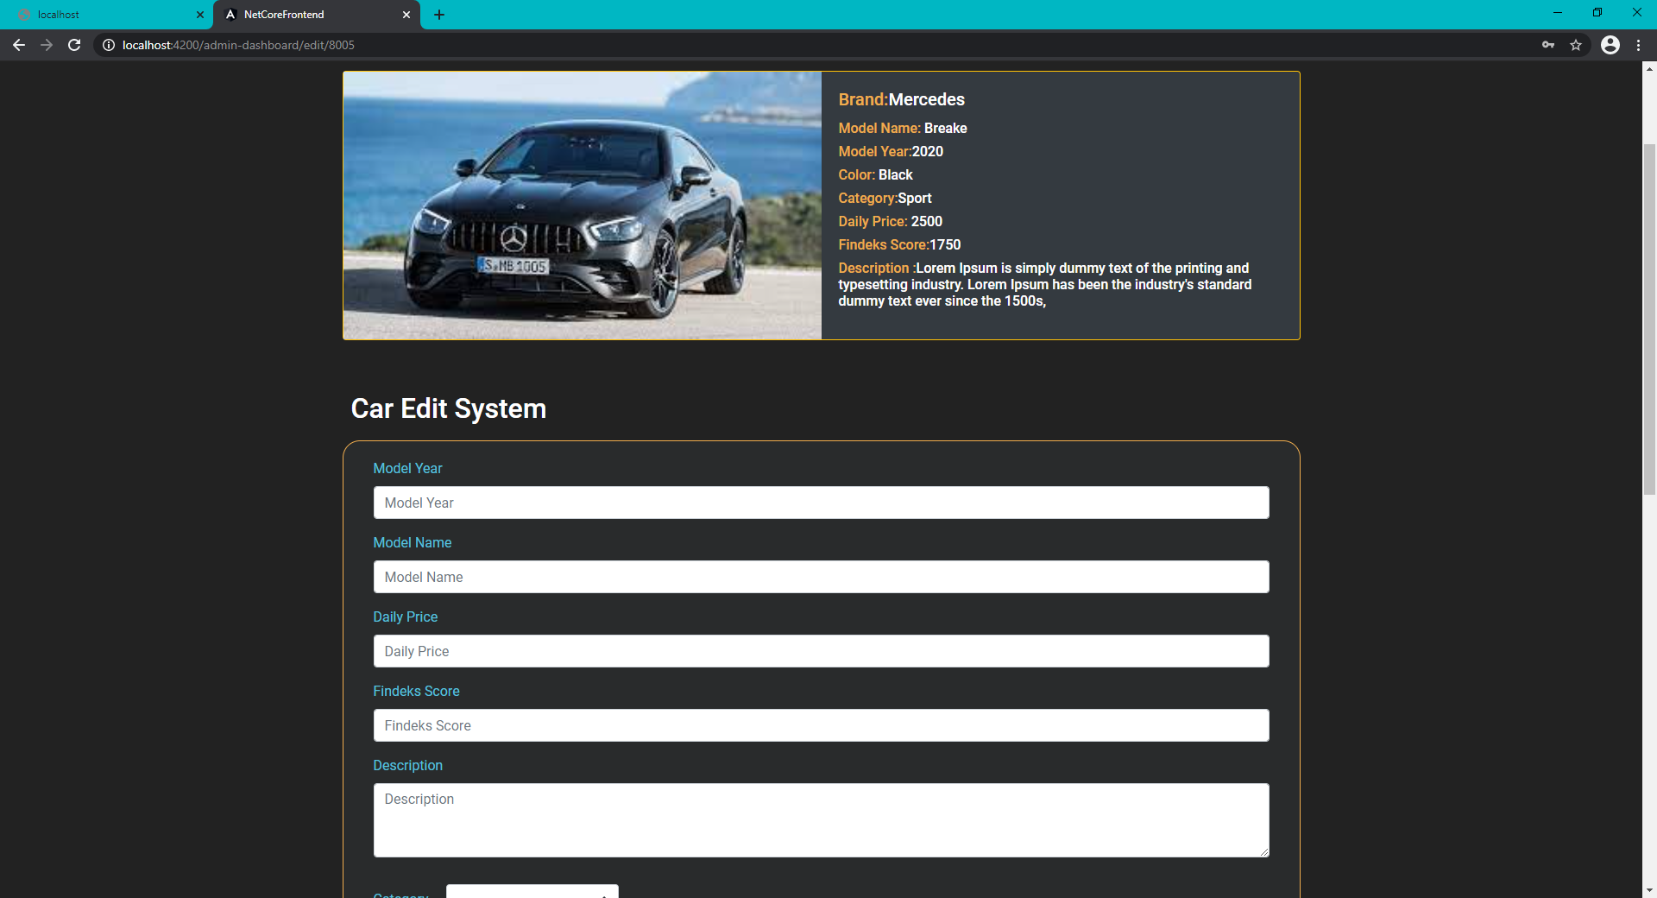
Task: Restore down the browser window
Action: coord(1597,13)
